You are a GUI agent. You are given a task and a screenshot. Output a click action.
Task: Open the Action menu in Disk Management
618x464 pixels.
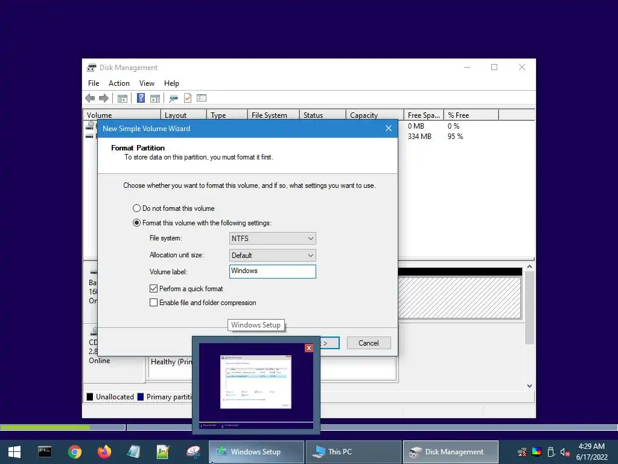tap(119, 83)
